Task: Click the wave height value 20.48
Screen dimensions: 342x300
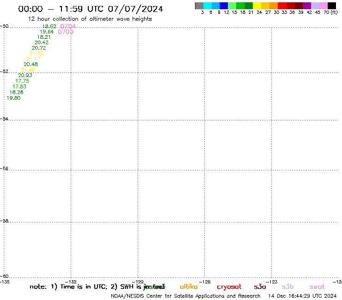Action: [x=31, y=64]
